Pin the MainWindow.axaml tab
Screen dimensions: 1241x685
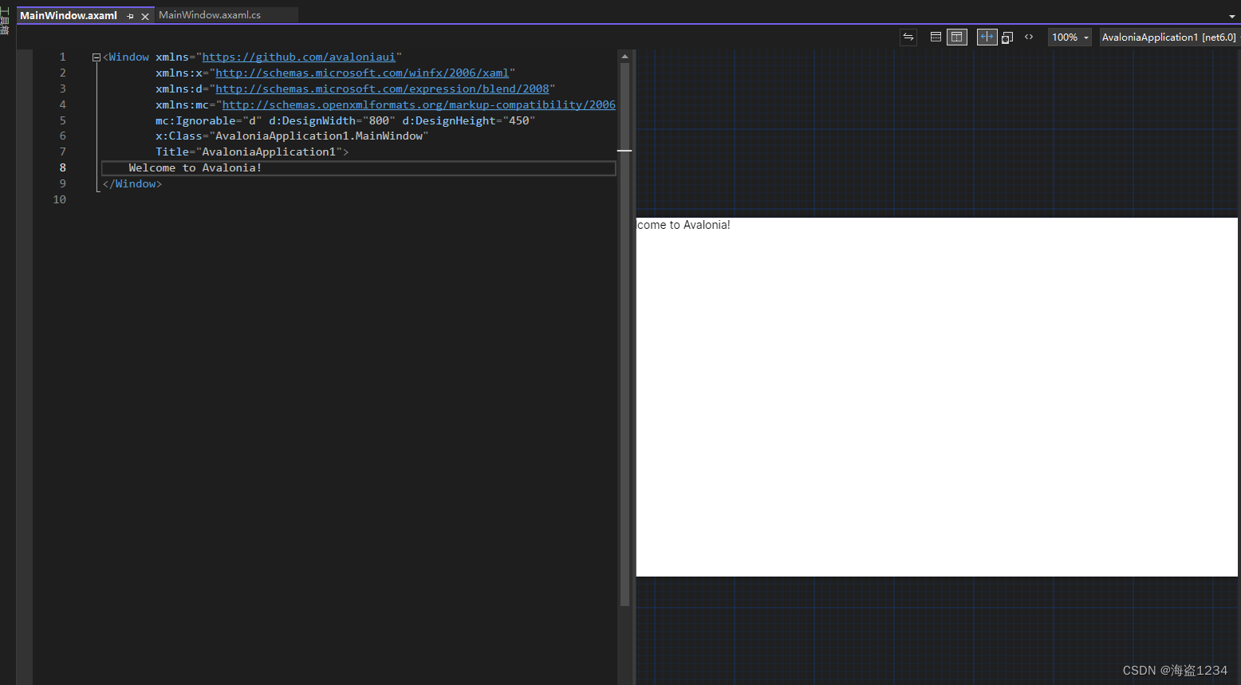(x=131, y=16)
